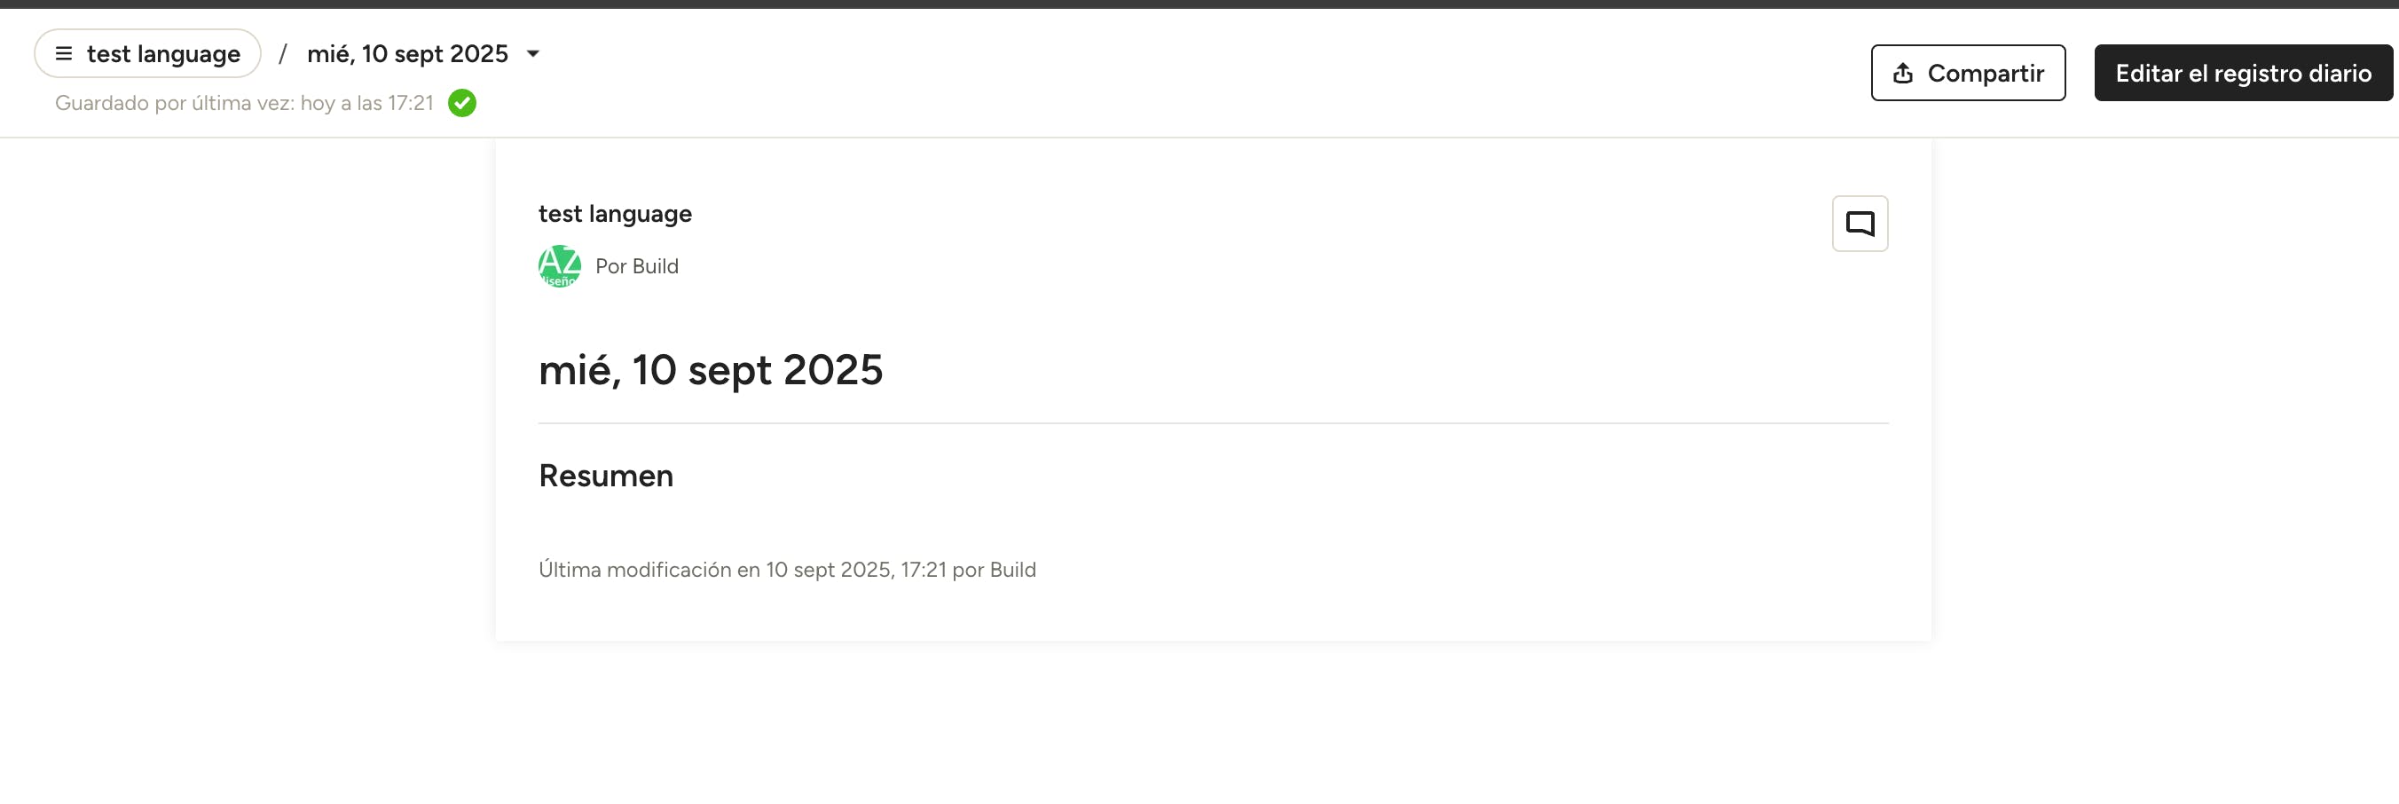Expand the date dropdown caret arrow
2399x804 pixels.
tap(532, 54)
